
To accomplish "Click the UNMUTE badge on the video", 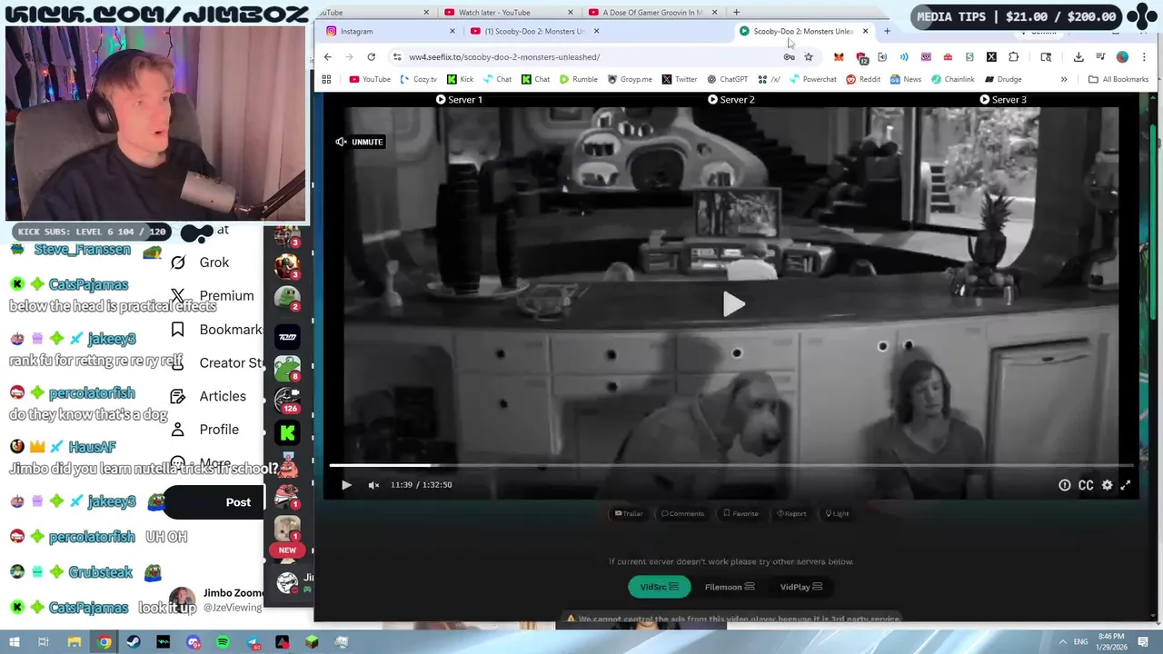I will 359,142.
